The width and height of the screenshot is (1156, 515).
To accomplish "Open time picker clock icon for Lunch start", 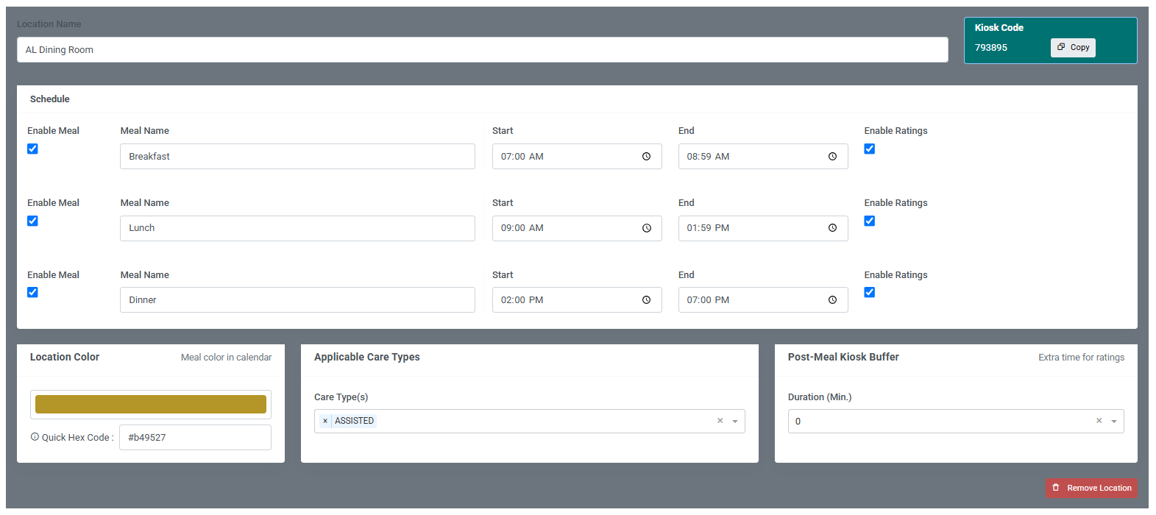I will 646,228.
